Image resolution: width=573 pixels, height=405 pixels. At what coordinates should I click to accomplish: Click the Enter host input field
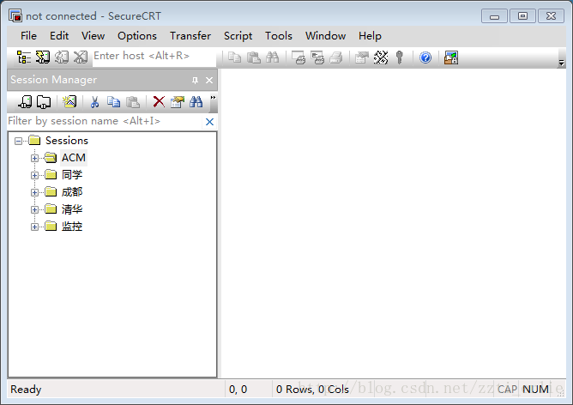pos(153,57)
